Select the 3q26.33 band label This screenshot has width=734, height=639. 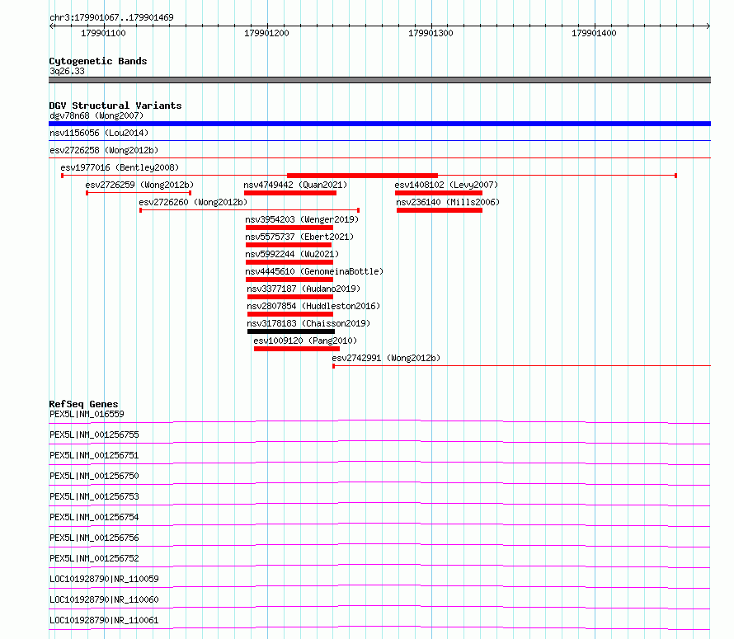(67, 71)
